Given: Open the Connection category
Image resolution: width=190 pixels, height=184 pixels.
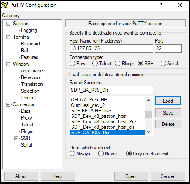Looking at the screenshot, I should point(24,104).
